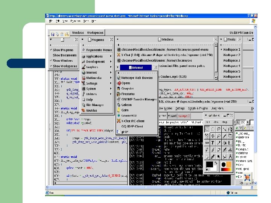Click Windows list vertical scrollbar down arrow
This screenshot has width=271, height=203.
pos(216,78)
